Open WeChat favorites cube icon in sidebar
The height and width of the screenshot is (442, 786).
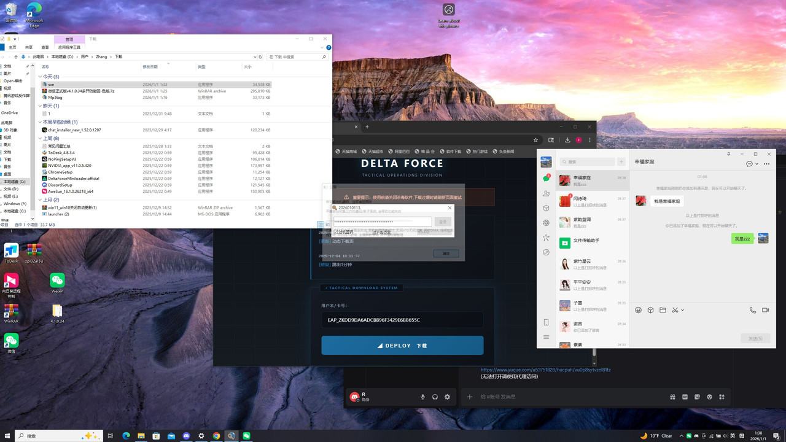coord(546,208)
